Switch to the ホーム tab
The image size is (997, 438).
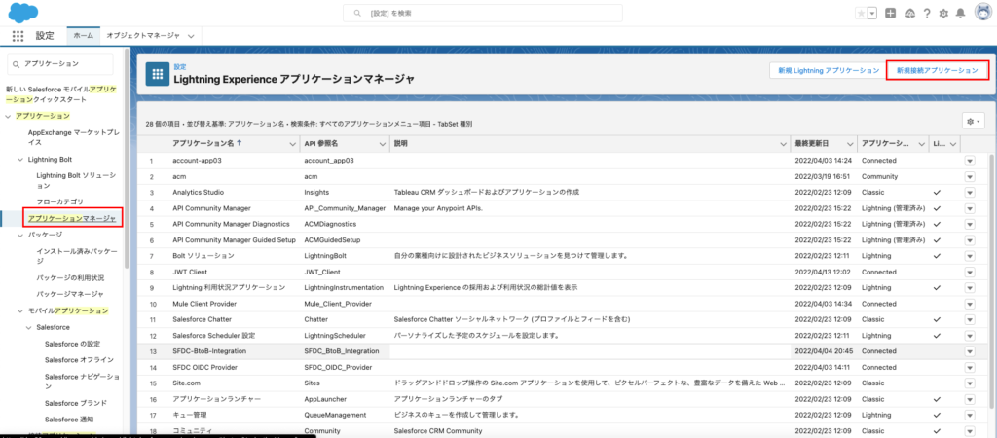84,35
